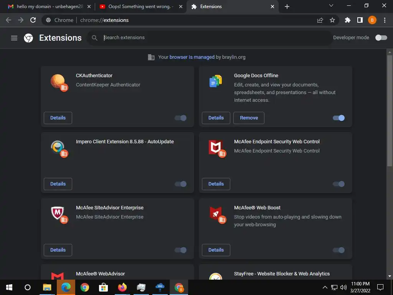Click the StayFree Website Blocker extension title
This screenshot has height=295, width=393.
coord(282,274)
